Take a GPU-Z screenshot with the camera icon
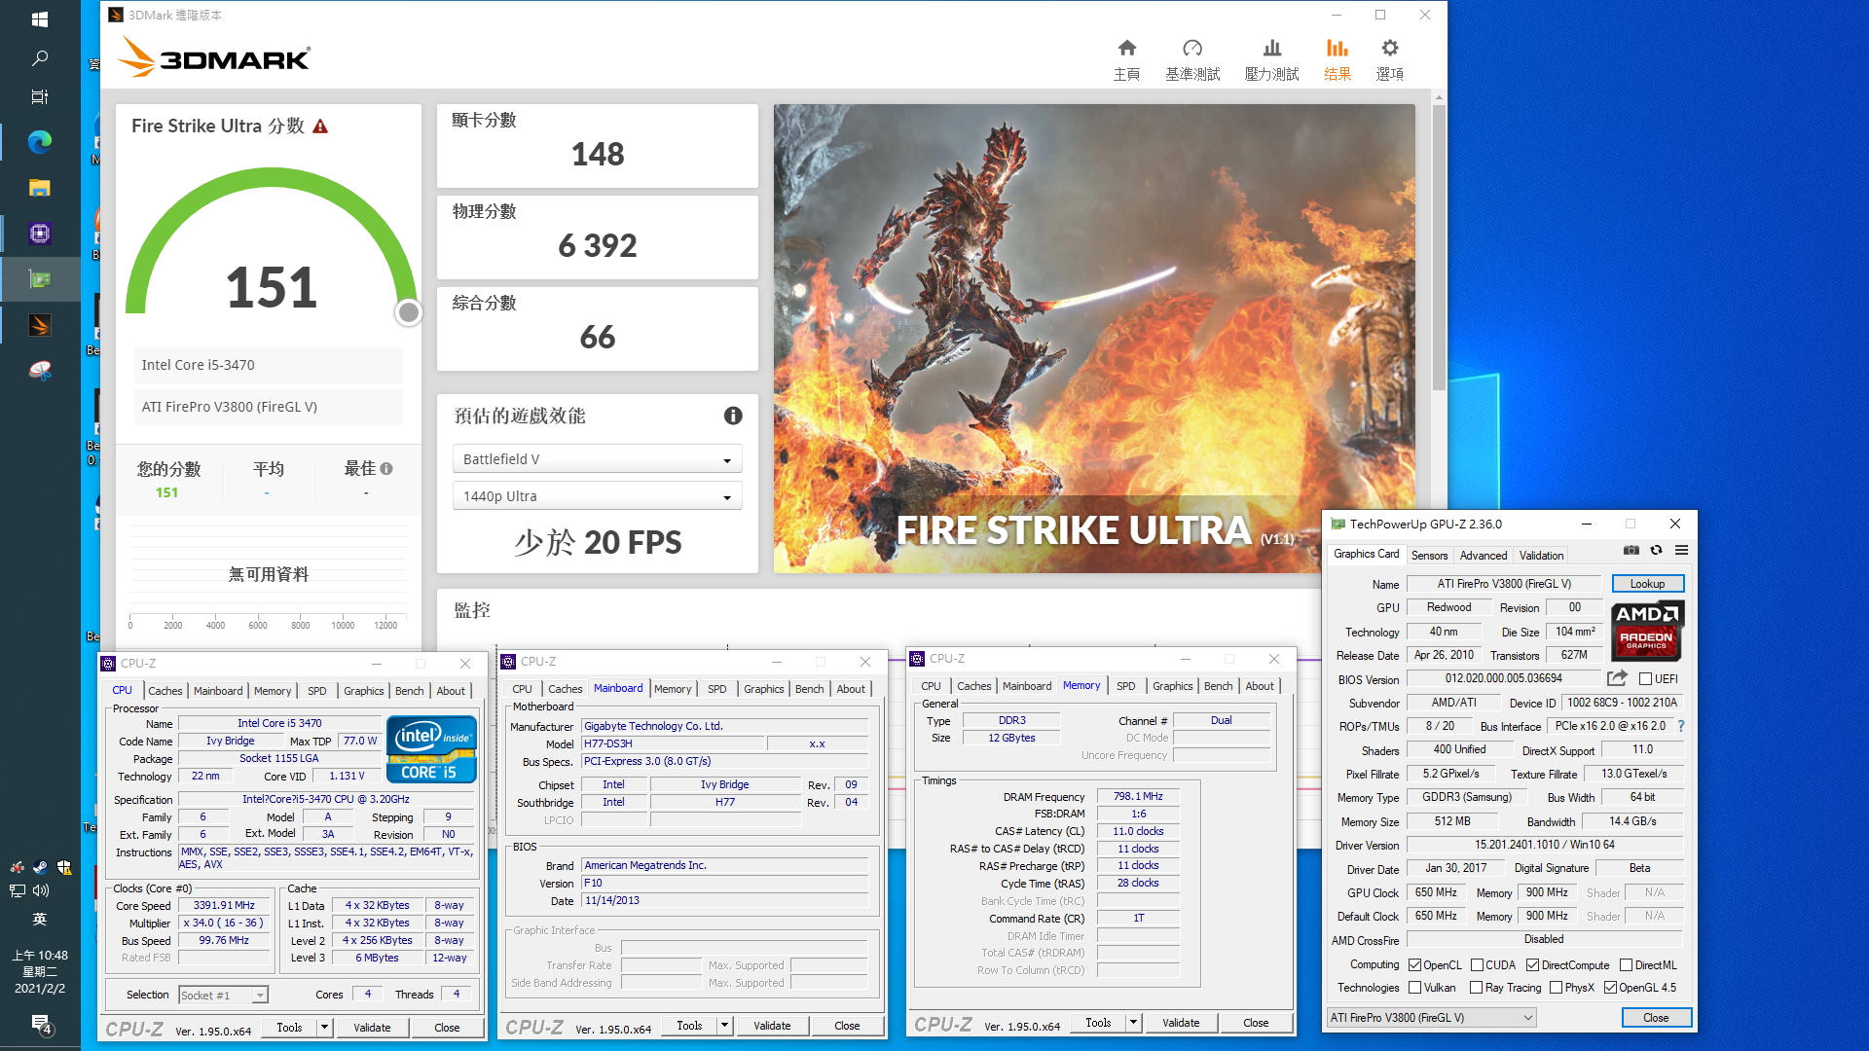The width and height of the screenshot is (1869, 1051). click(1631, 551)
